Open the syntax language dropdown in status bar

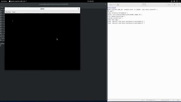[x=143, y=100]
